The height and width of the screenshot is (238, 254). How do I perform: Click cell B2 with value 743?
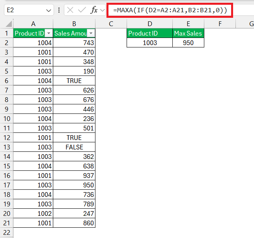click(74, 43)
